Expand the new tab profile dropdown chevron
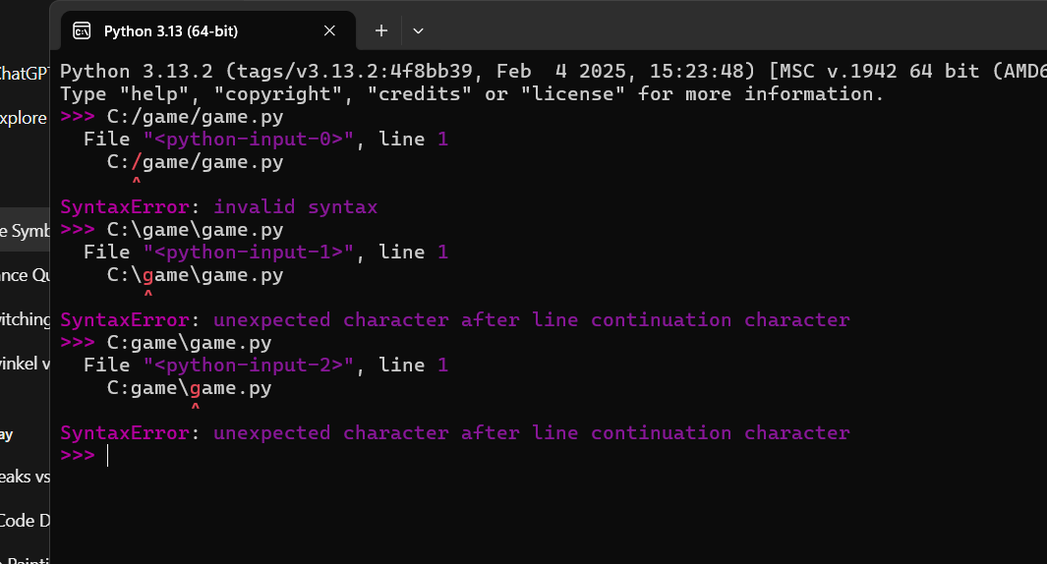 [418, 30]
